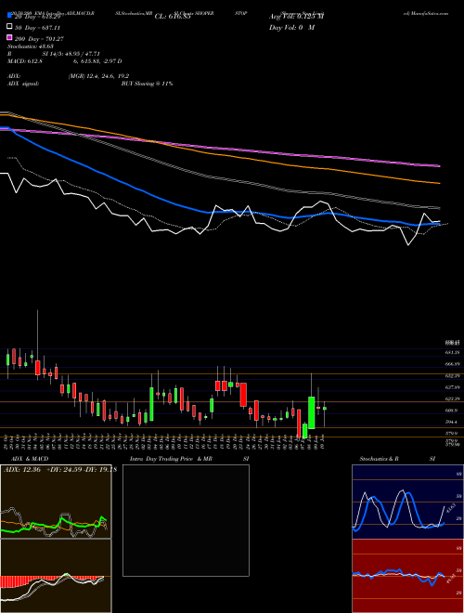Click the candle with the tallest upper wick
The image size is (464, 613).
[37, 368]
